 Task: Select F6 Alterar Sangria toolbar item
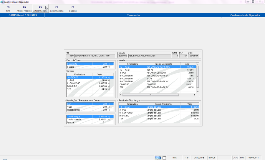click(x=40, y=9)
